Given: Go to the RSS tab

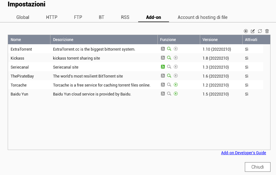Looking at the screenshot, I should pyautogui.click(x=125, y=17).
